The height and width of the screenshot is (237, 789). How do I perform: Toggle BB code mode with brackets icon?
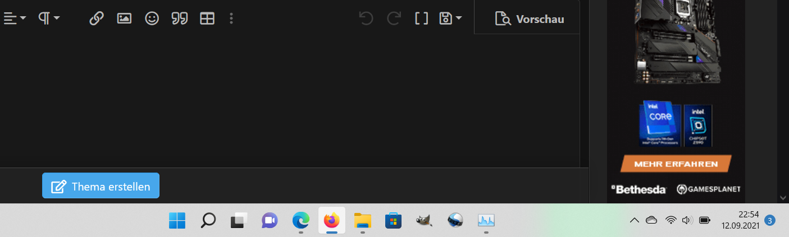tap(422, 18)
